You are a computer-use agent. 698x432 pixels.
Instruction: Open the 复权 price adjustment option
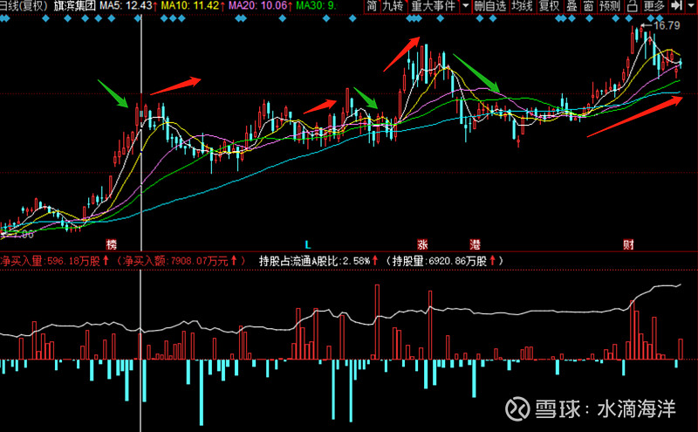tap(549, 6)
